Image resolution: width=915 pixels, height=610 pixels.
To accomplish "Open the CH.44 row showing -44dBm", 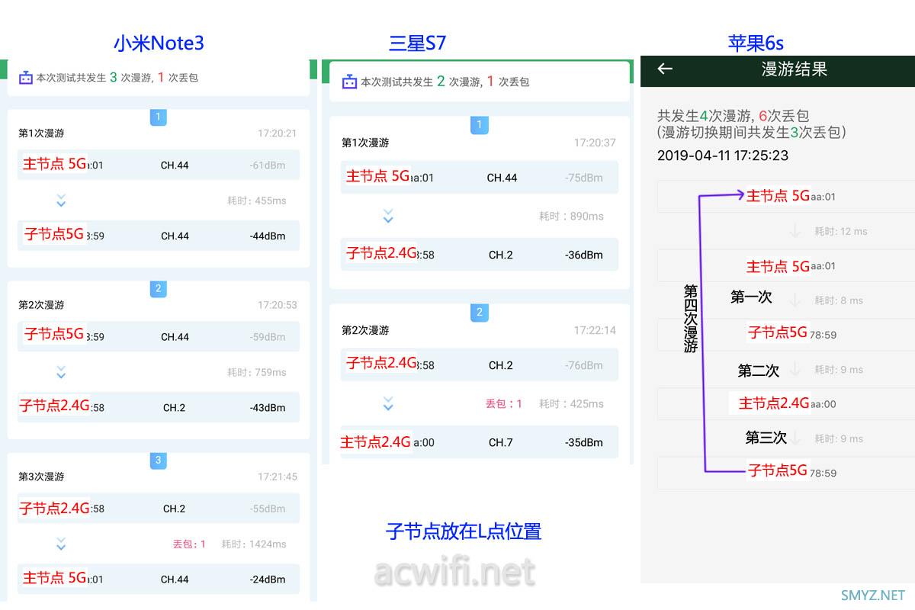I will 159,236.
